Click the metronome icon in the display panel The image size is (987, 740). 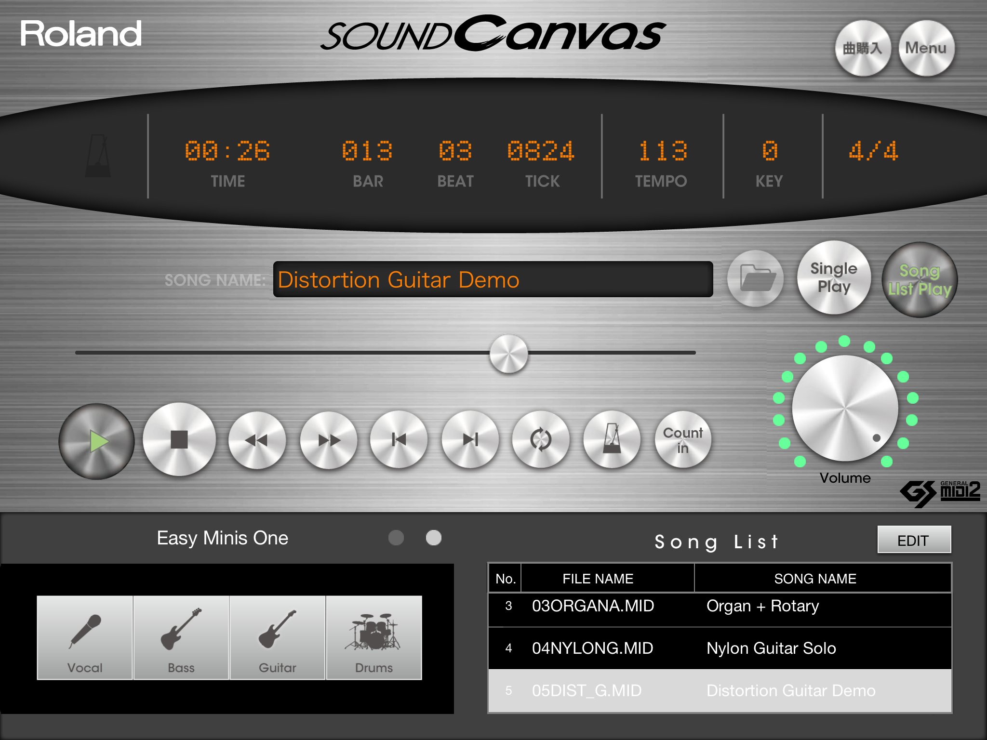point(98,156)
